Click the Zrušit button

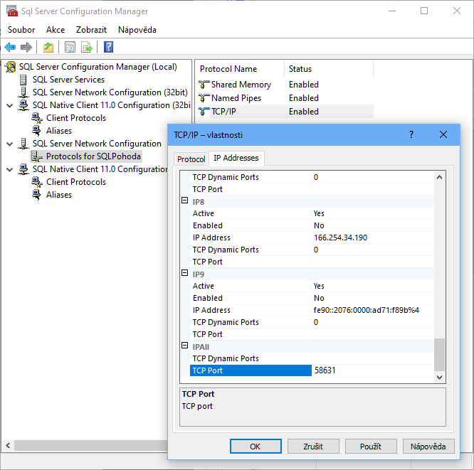point(313,447)
